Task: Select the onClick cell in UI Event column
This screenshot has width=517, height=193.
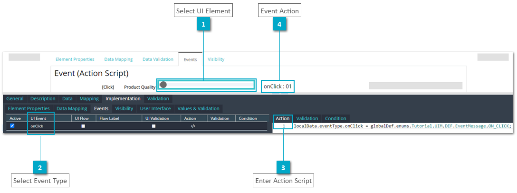Action: [x=37, y=126]
